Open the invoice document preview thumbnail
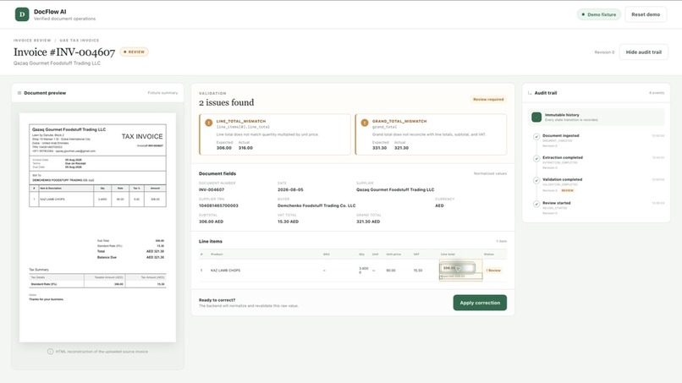Image resolution: width=682 pixels, height=383 pixels. pos(97,227)
